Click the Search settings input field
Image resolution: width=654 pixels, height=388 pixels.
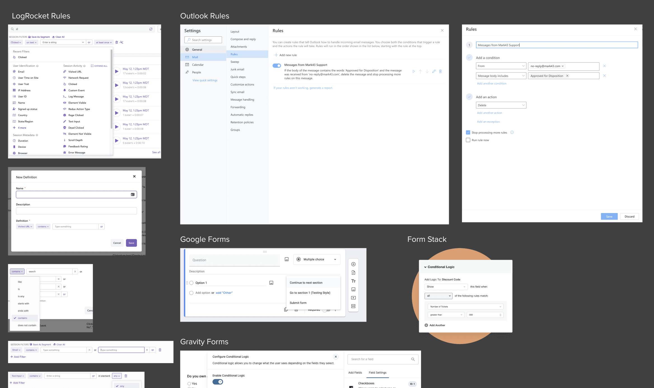[203, 40]
